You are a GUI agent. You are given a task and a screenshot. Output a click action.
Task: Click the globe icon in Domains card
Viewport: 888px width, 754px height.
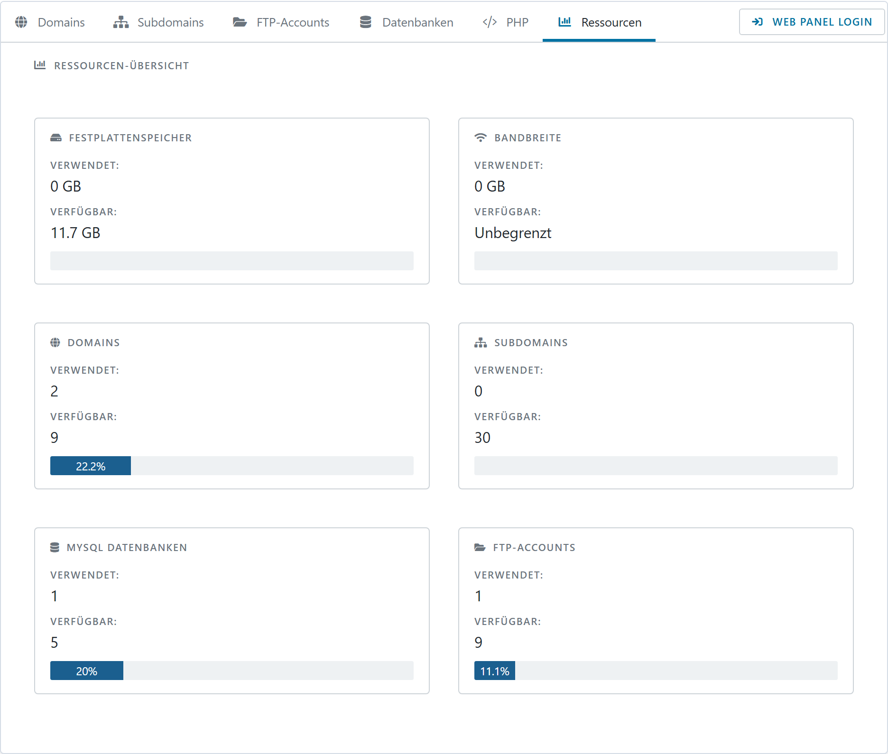point(55,342)
